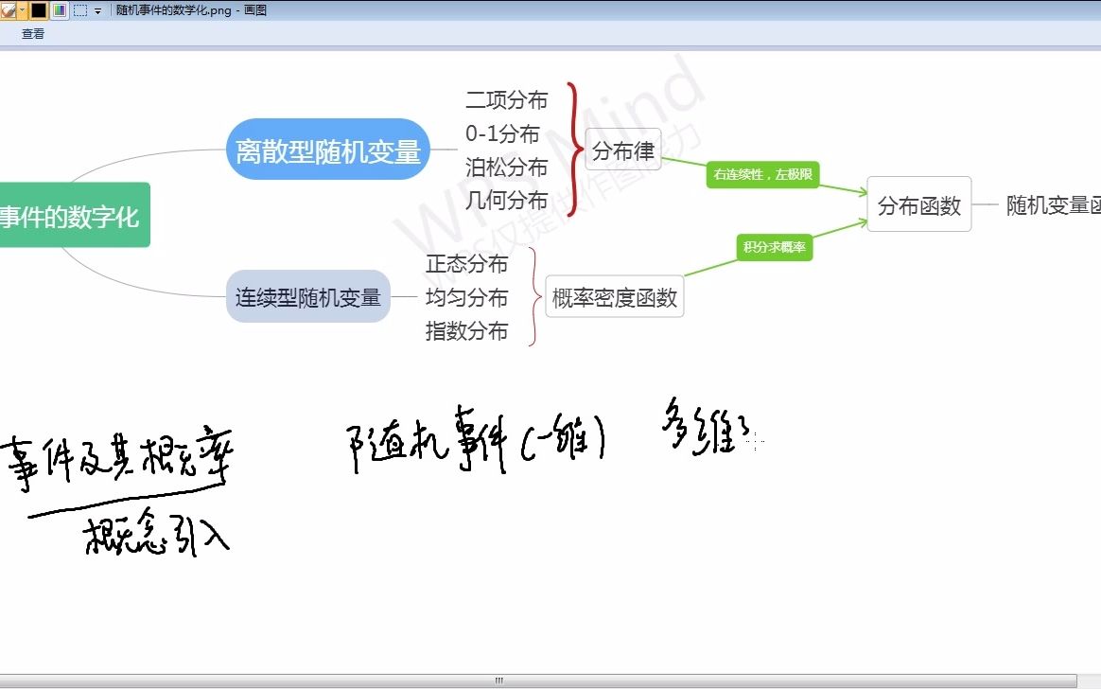Click the 积分求概率 green label
This screenshot has width=1101, height=689.
tap(774, 248)
